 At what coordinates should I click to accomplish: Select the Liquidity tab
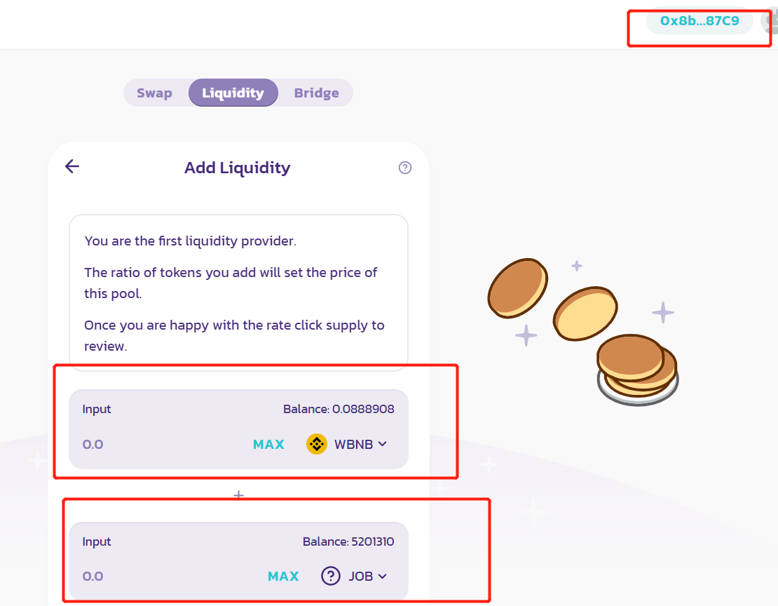click(x=233, y=93)
